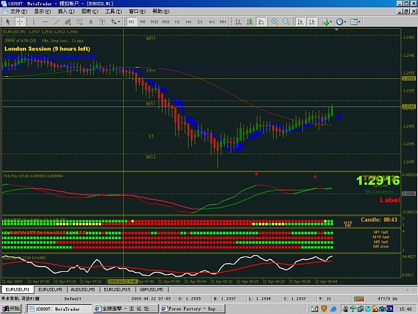Switch to the EURUSD,M1 chart tab
Image resolution: width=418 pixels, height=314 pixels.
17,290
